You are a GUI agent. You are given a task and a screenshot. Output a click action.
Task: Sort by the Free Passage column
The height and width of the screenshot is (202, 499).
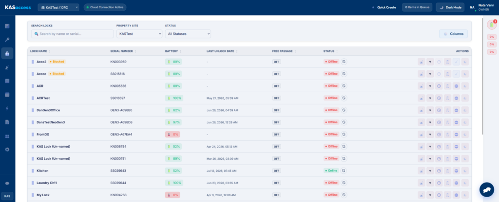[284, 51]
